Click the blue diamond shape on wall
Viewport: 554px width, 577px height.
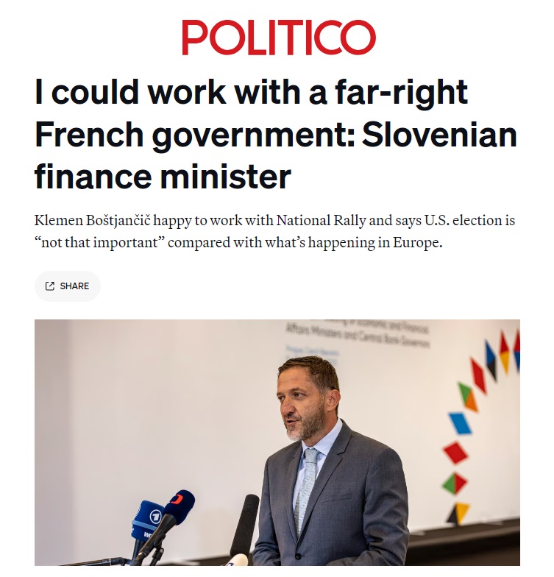(461, 423)
